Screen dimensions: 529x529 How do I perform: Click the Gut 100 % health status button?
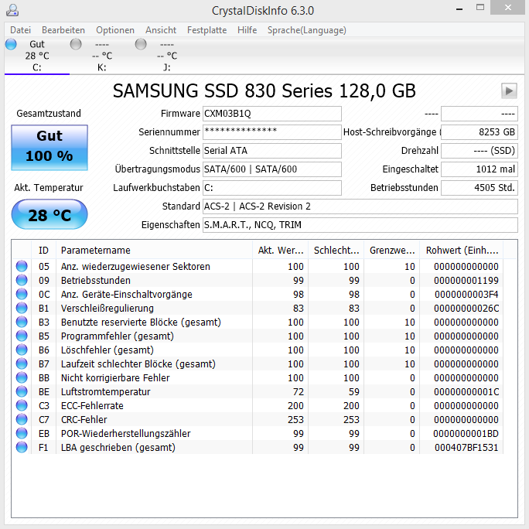click(49, 148)
